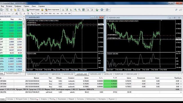The image size is (183, 103).
Task: Draw a horizontal line tool
Action: pos(9,13)
